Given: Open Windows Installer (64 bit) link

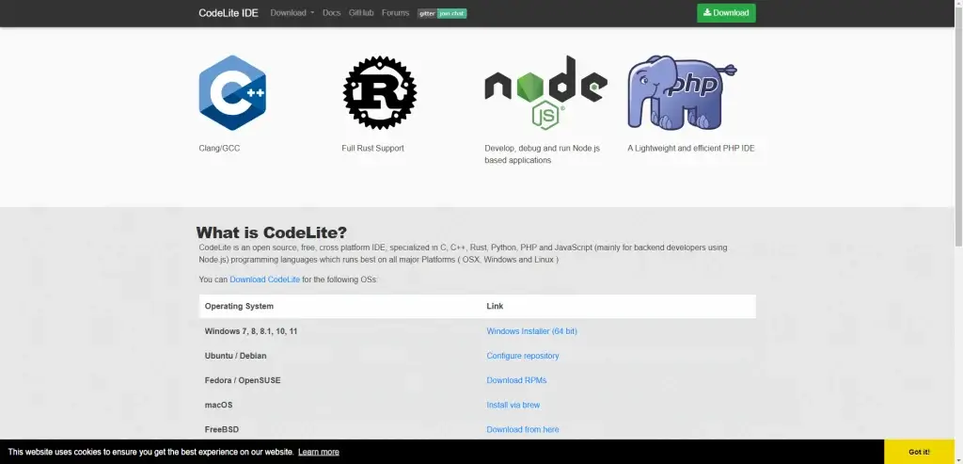Looking at the screenshot, I should point(532,331).
